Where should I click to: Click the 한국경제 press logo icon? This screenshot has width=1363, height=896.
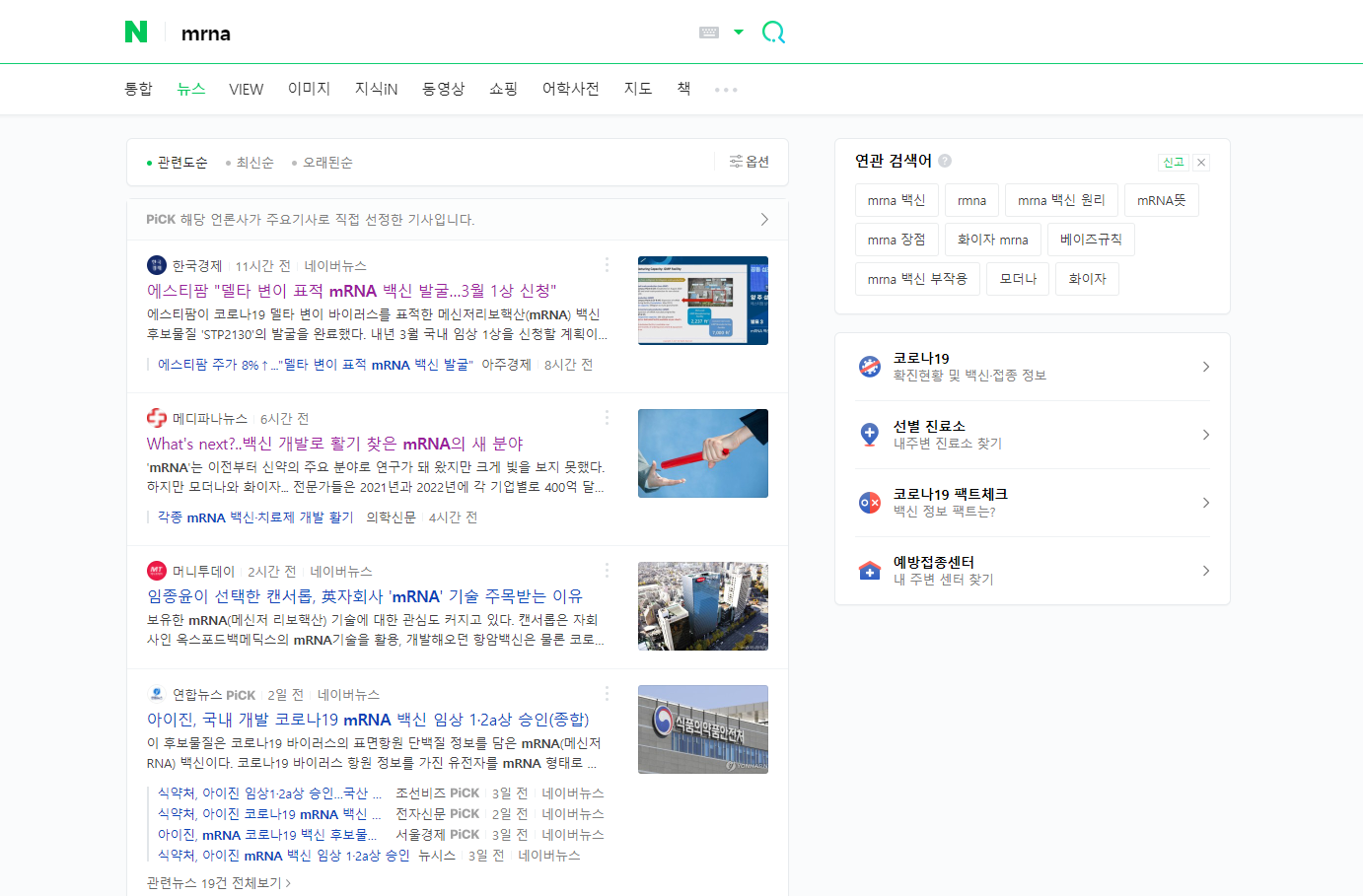click(x=157, y=265)
